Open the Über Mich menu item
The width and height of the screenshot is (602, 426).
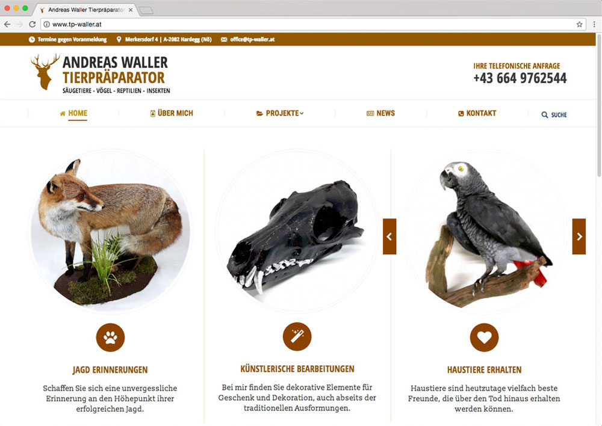coord(171,113)
